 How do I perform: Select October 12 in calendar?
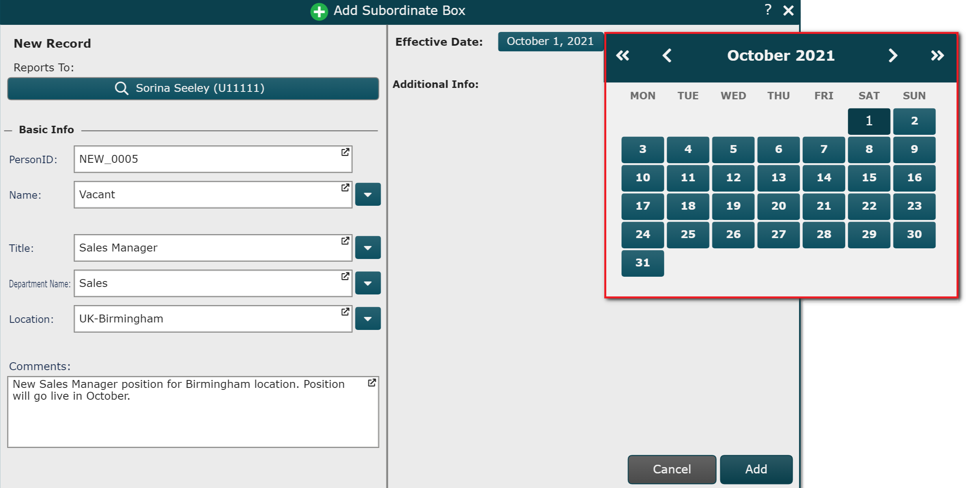(x=733, y=178)
